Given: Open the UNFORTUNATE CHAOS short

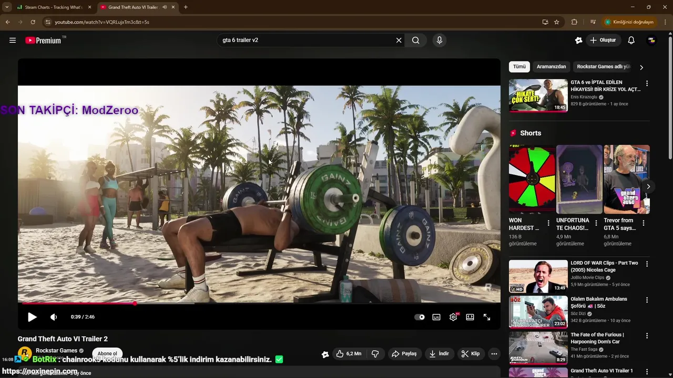Looking at the screenshot, I should coord(579,180).
